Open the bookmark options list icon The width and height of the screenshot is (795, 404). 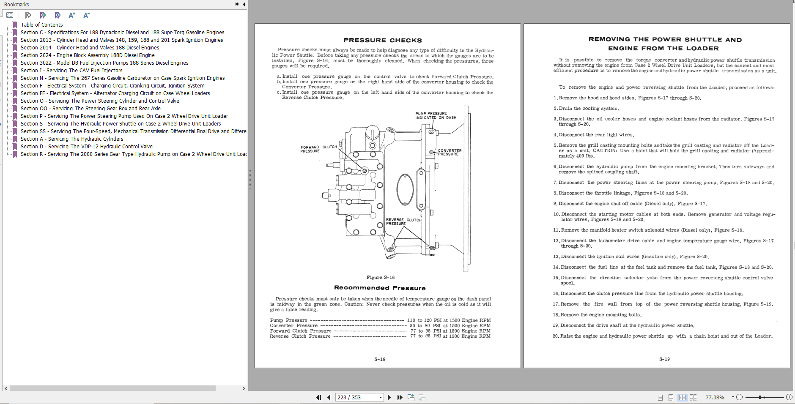point(10,15)
